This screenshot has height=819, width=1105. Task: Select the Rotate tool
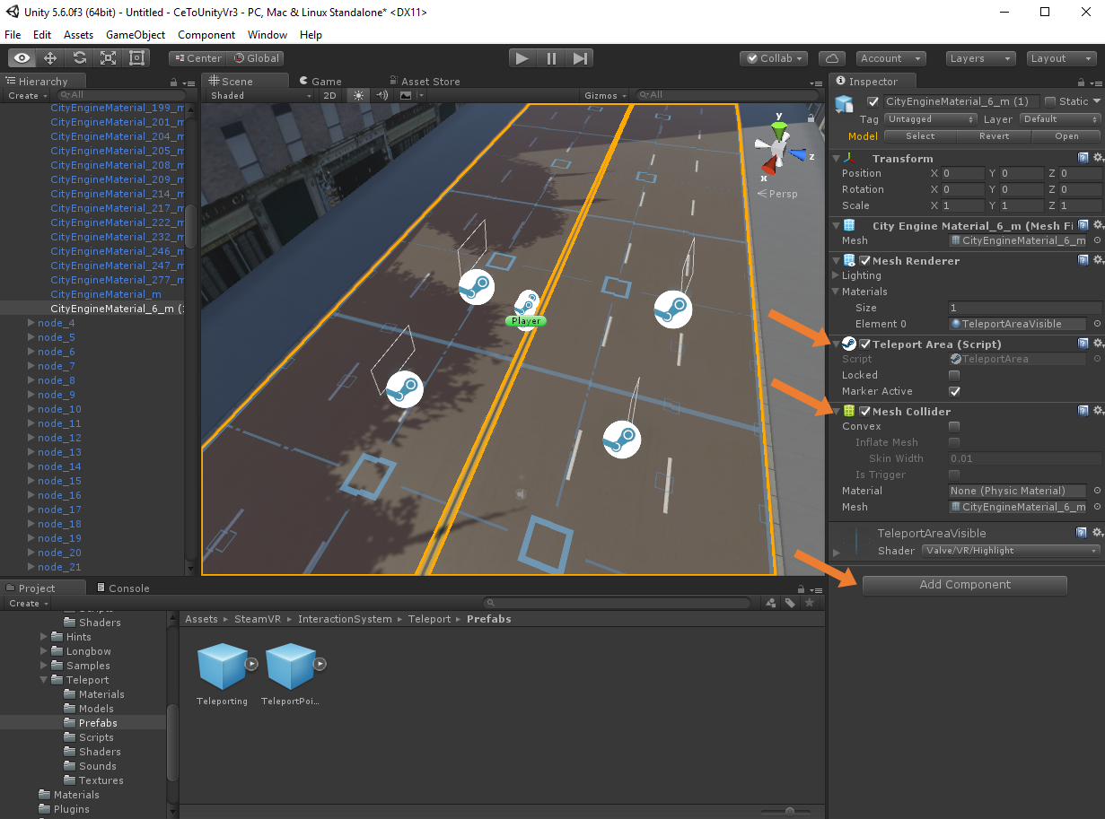tap(80, 58)
